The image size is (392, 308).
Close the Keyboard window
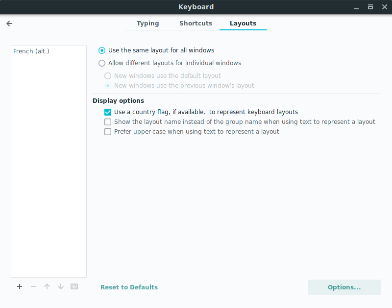click(385, 7)
